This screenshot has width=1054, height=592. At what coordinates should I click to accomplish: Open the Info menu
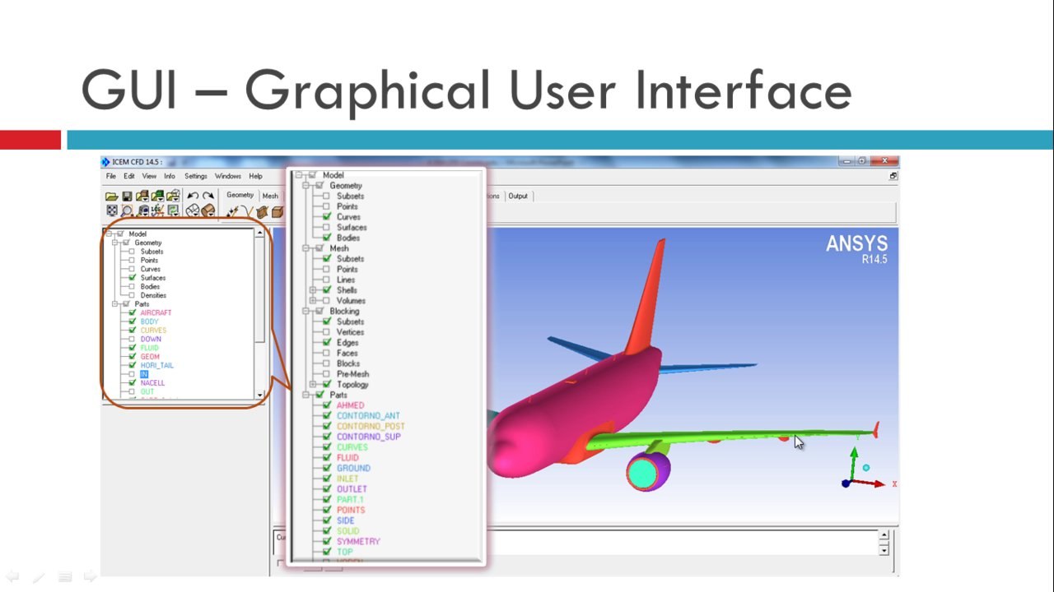[x=170, y=176]
